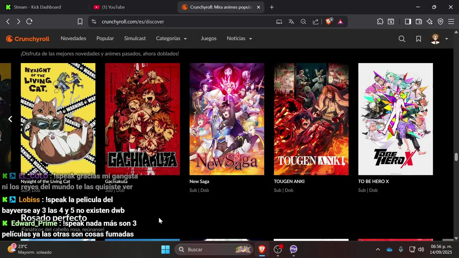Open TO BE HERO X poster
The image size is (459, 258).
396,119
